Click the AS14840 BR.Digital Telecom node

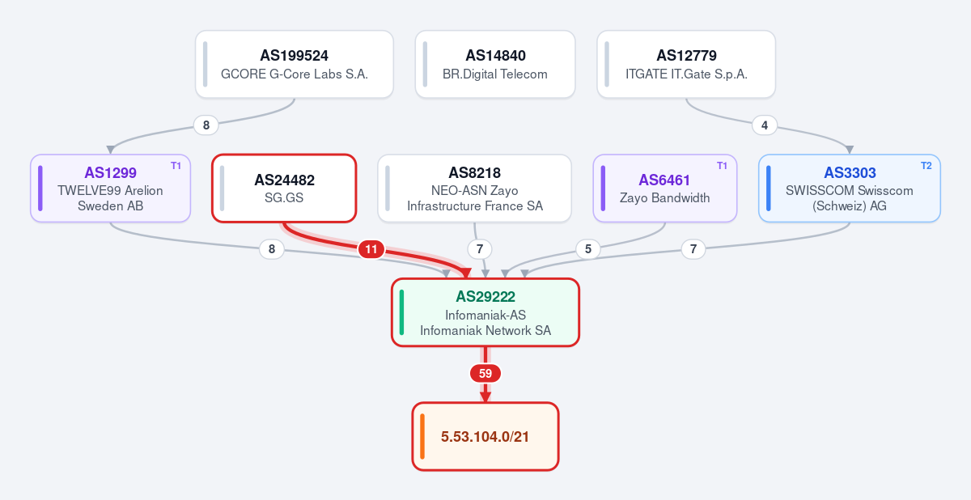(x=495, y=65)
